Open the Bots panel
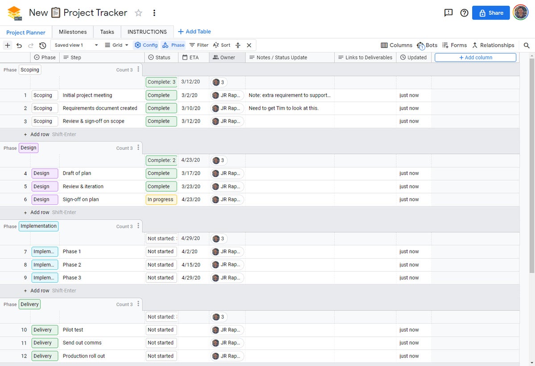This screenshot has height=366, width=535. point(427,45)
